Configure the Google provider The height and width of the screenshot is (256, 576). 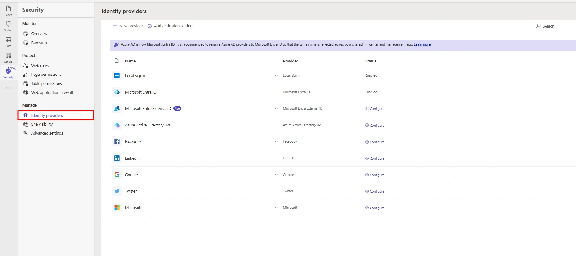375,175
